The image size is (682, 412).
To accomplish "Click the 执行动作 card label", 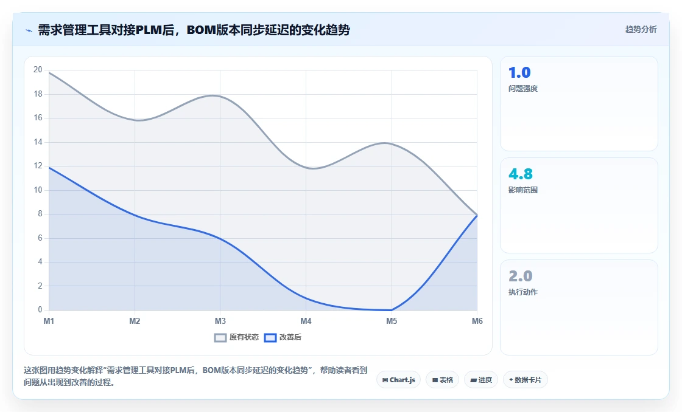I will pos(523,292).
